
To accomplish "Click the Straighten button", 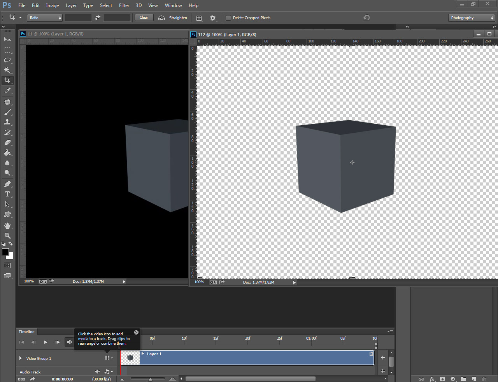I will pos(173,18).
